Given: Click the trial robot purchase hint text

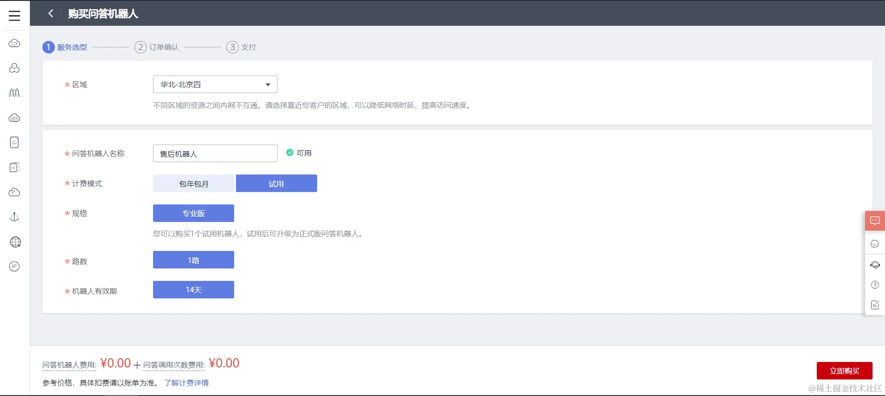Looking at the screenshot, I should [x=259, y=233].
